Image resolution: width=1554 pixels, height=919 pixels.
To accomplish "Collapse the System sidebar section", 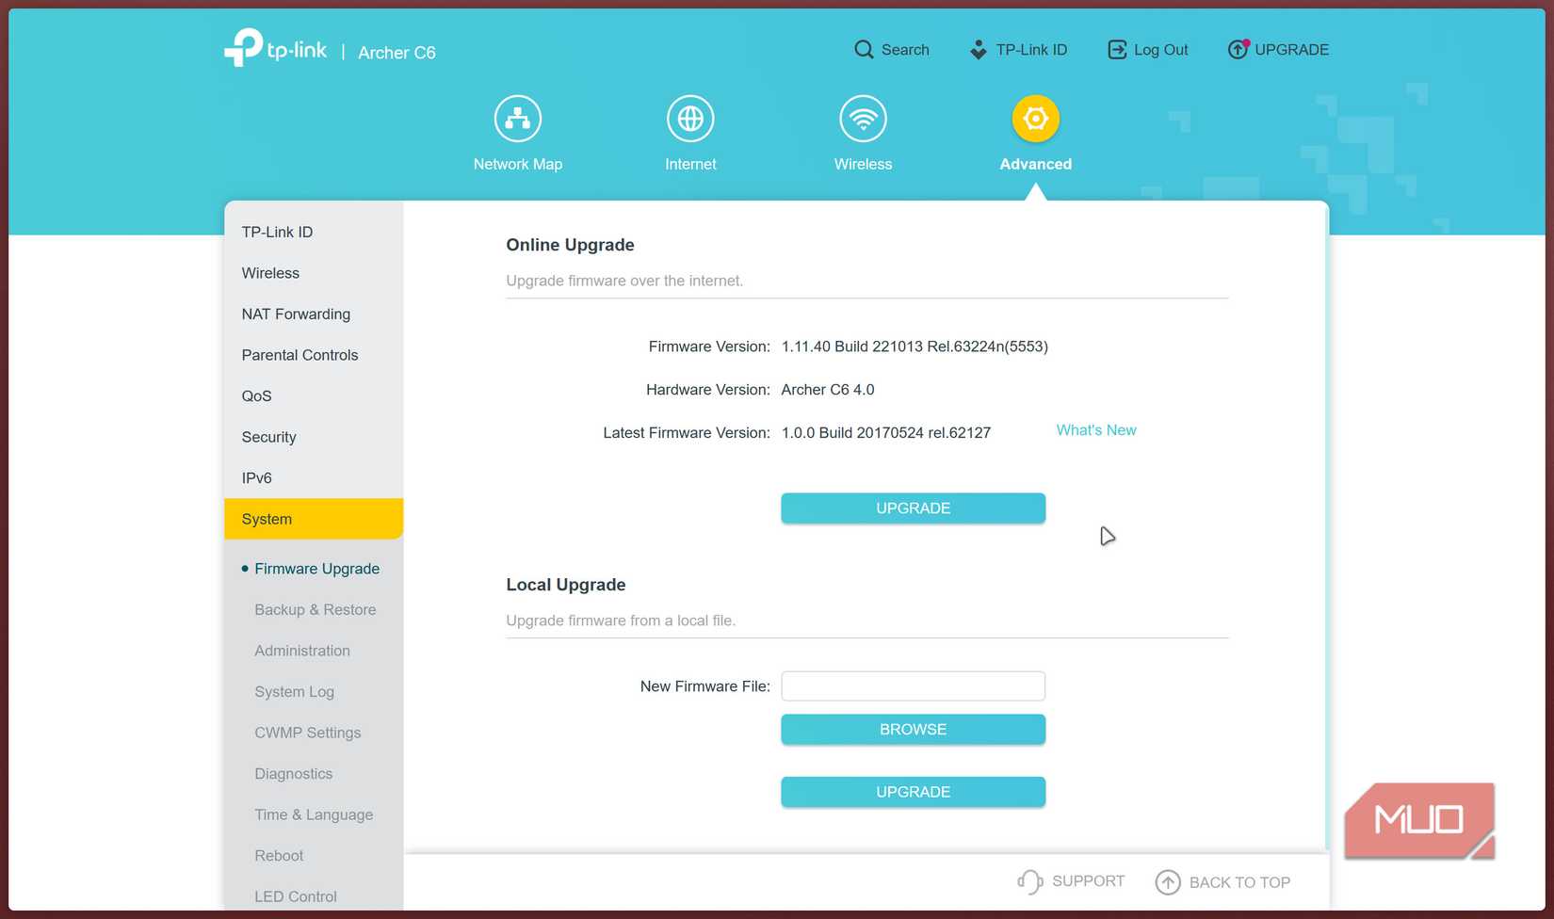I will tap(267, 518).
